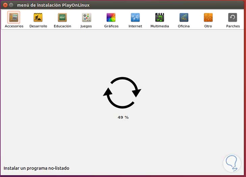The height and width of the screenshot is (177, 246).
Task: Click Instalar un programa no-listado link
Action: (36, 168)
